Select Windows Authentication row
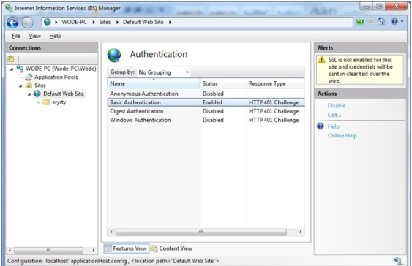Viewport: 412px width, 266px height. click(206, 120)
